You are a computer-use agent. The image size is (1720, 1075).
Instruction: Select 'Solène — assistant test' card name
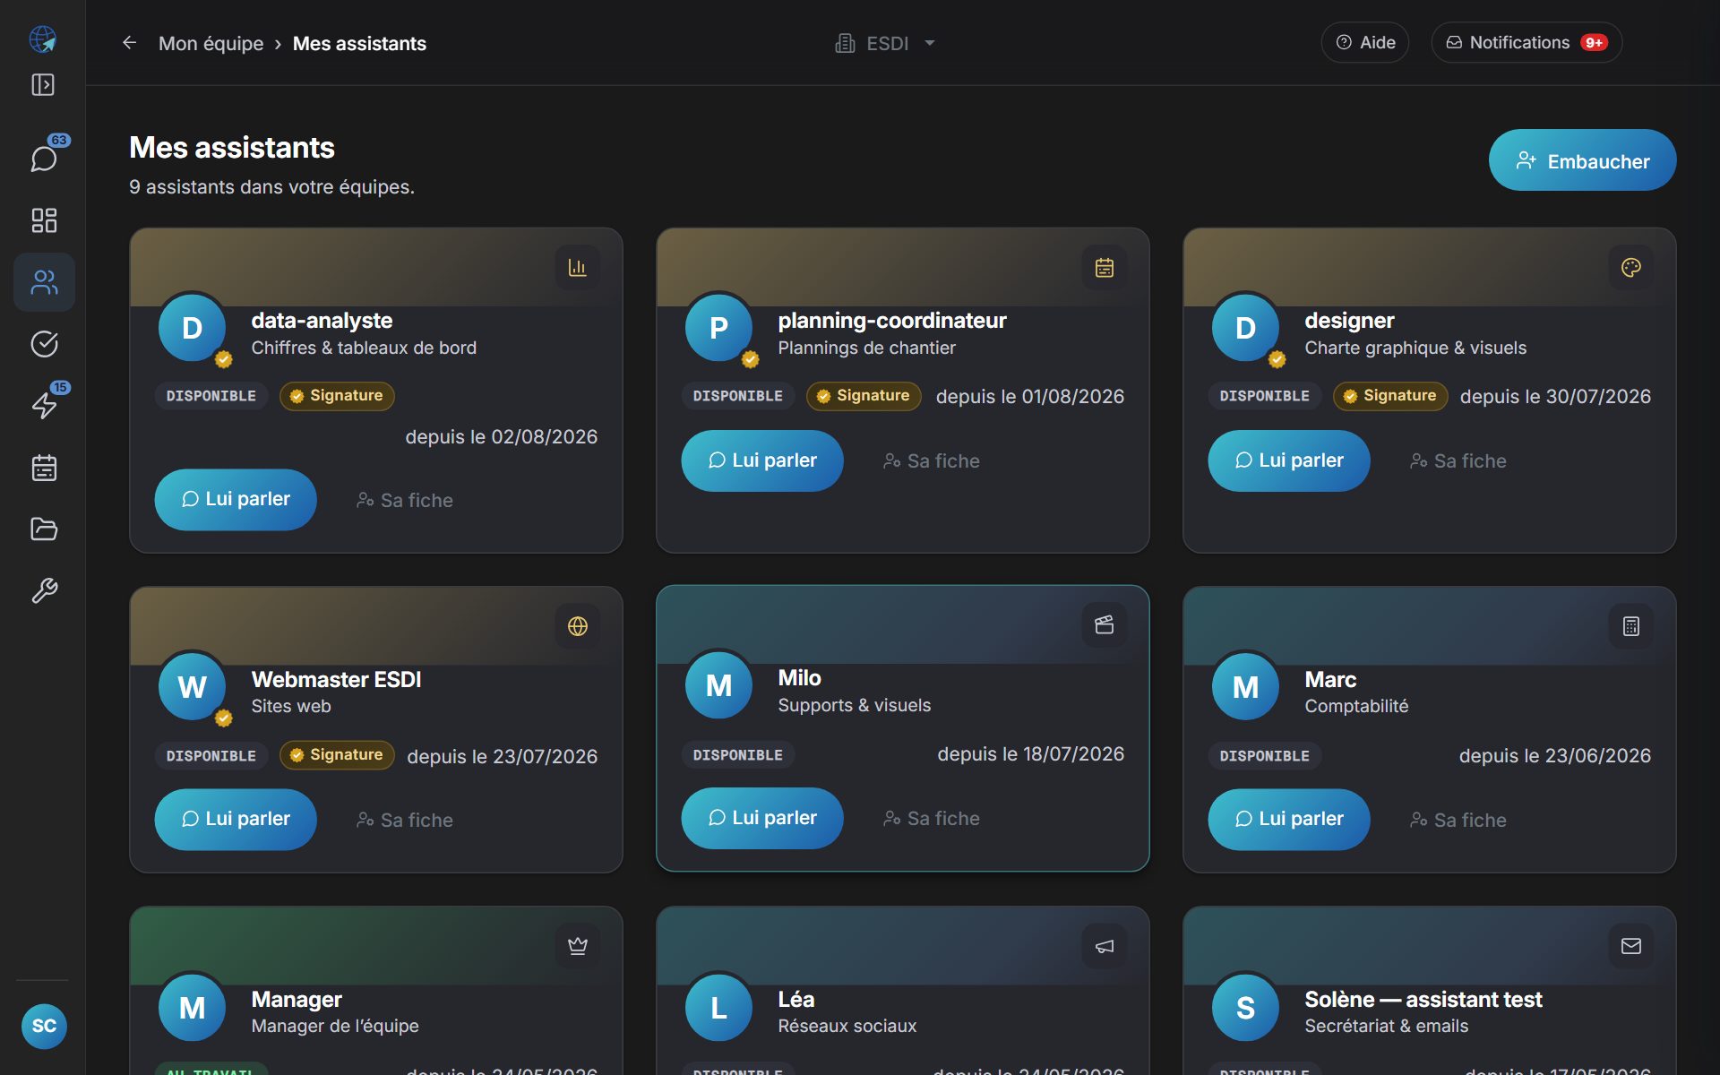[1423, 999]
